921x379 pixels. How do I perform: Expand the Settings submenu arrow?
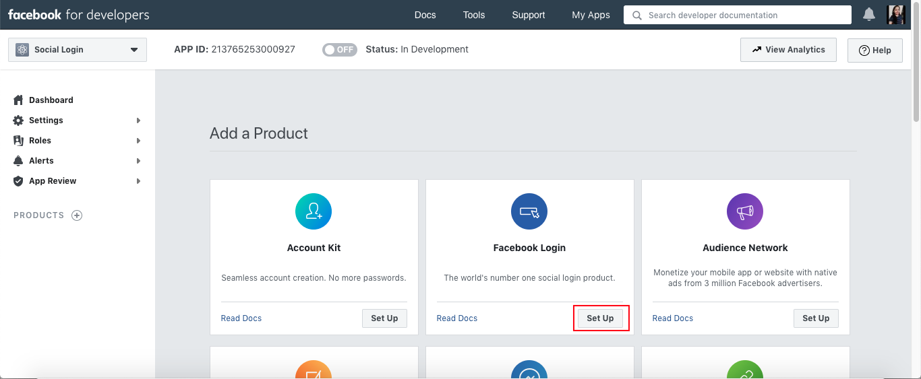coord(138,120)
